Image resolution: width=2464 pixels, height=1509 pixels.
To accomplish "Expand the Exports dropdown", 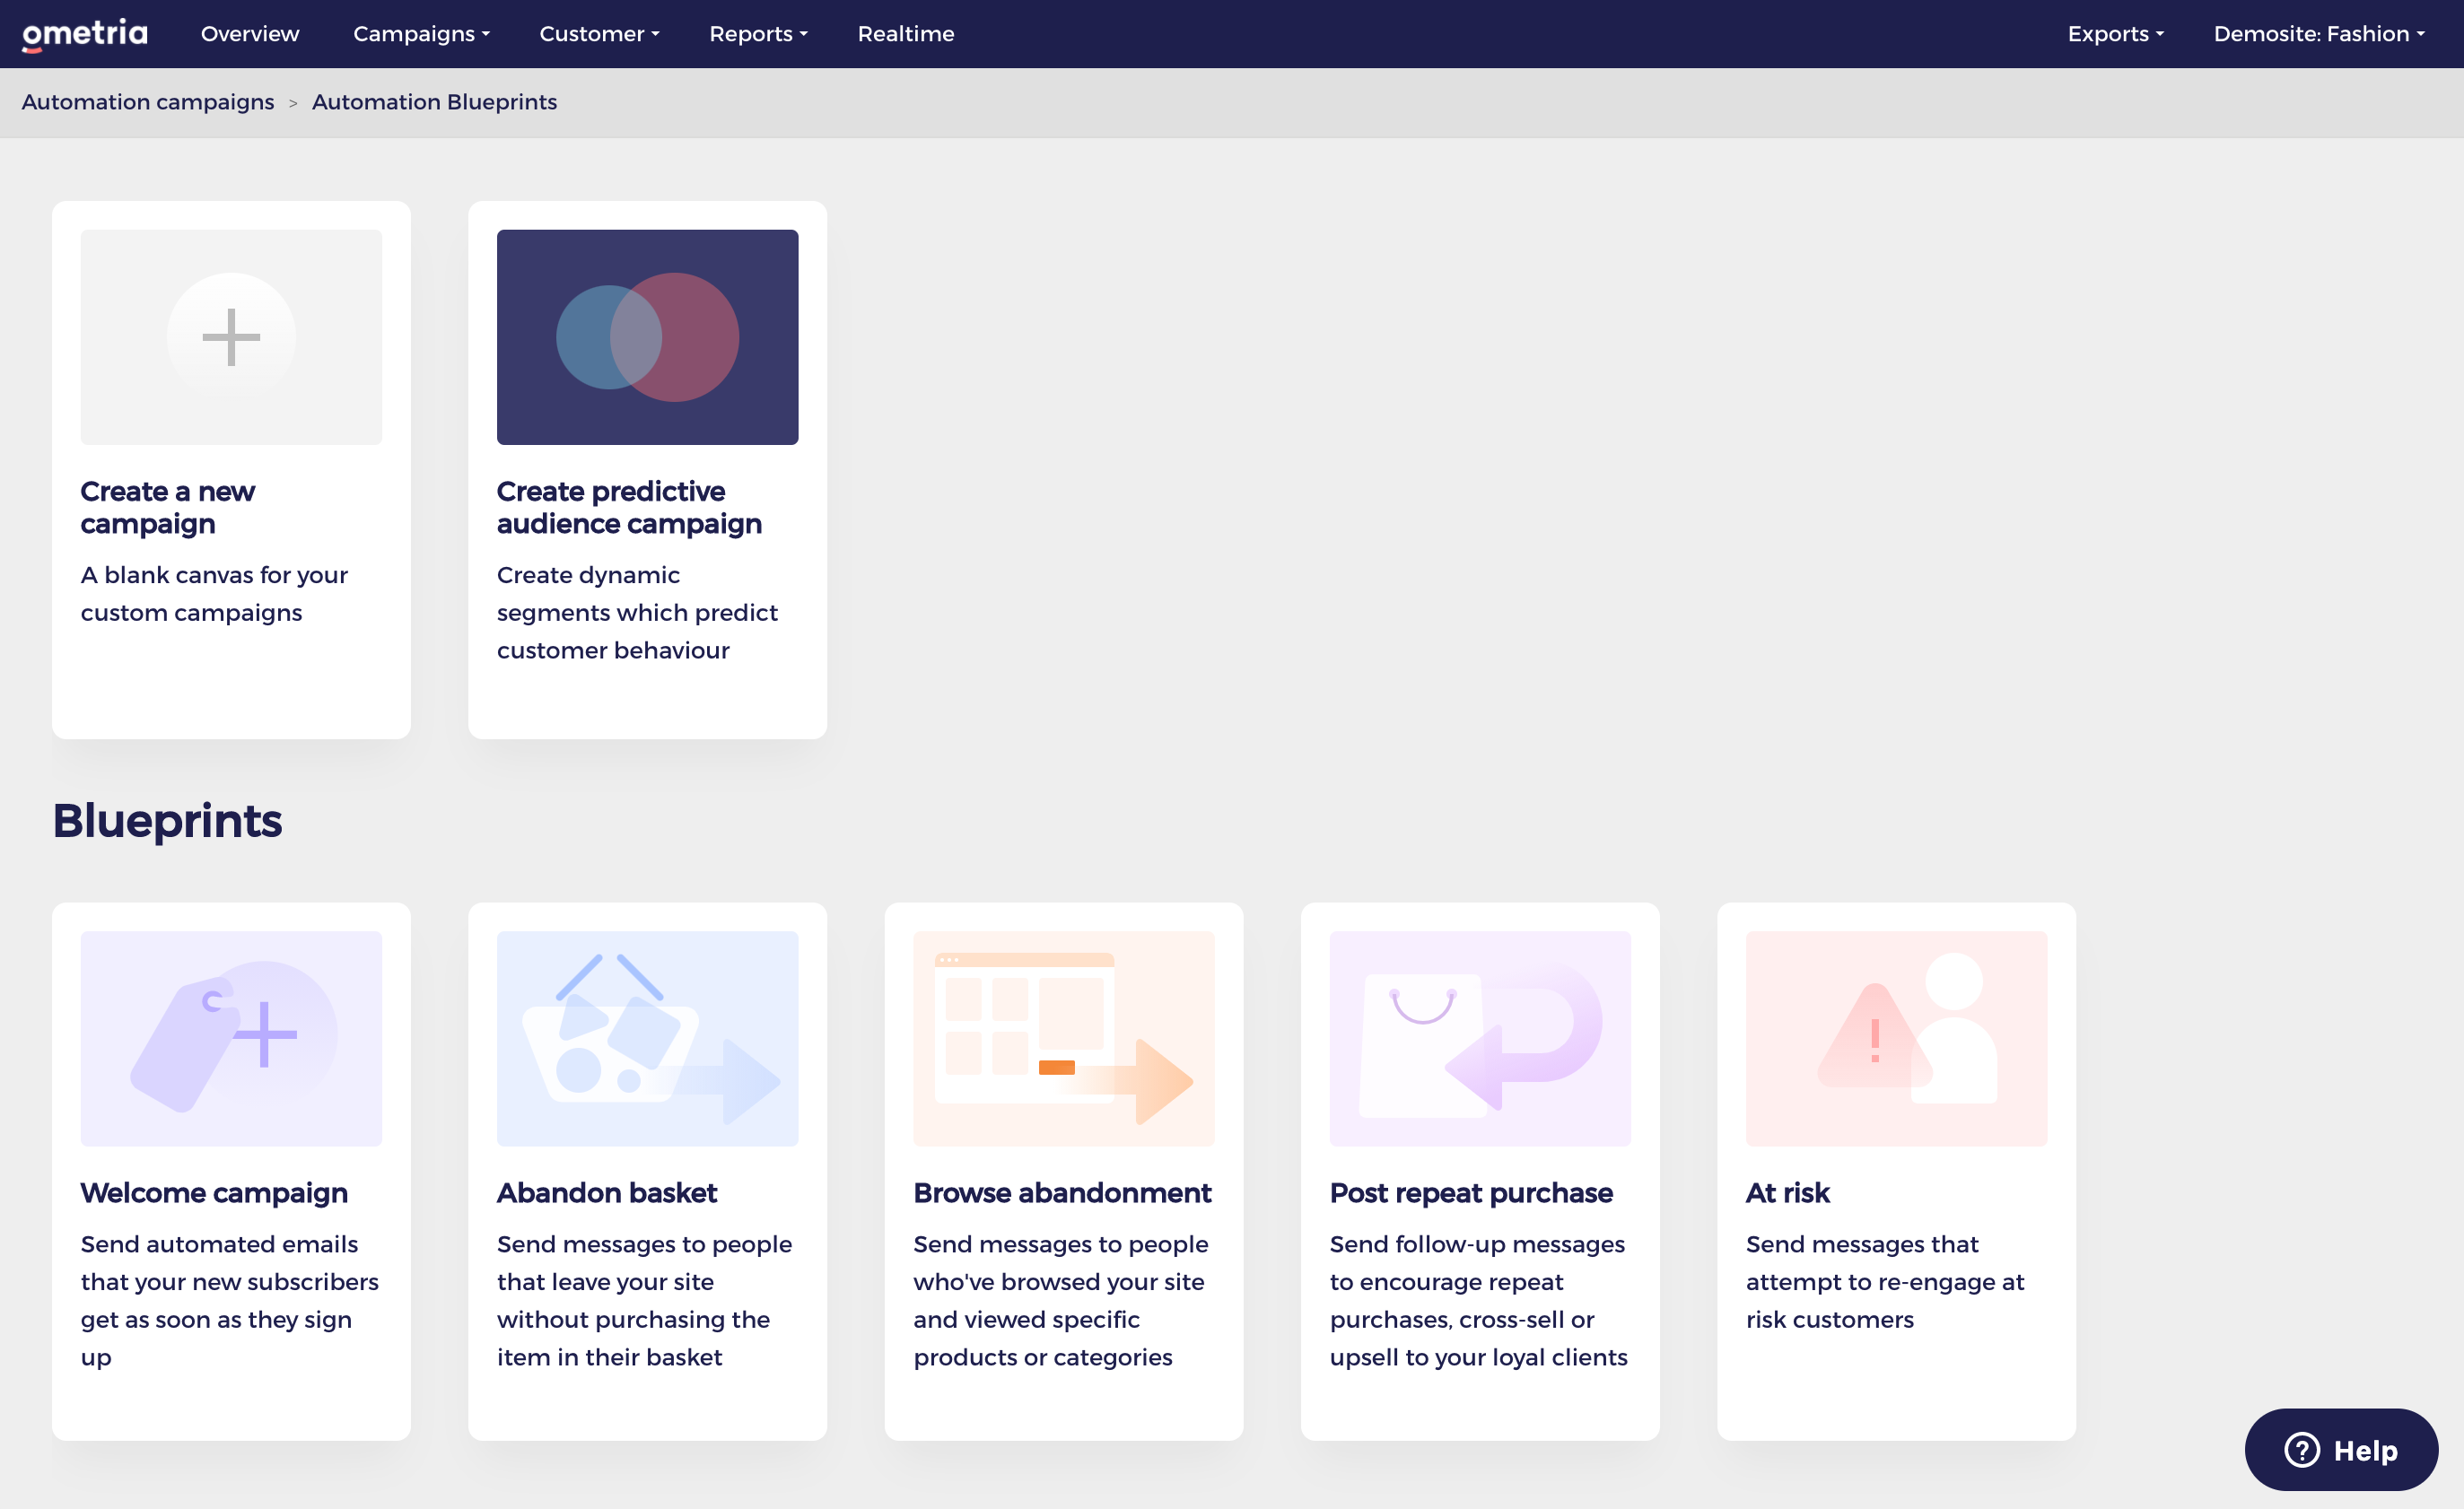I will [x=2115, y=34].
